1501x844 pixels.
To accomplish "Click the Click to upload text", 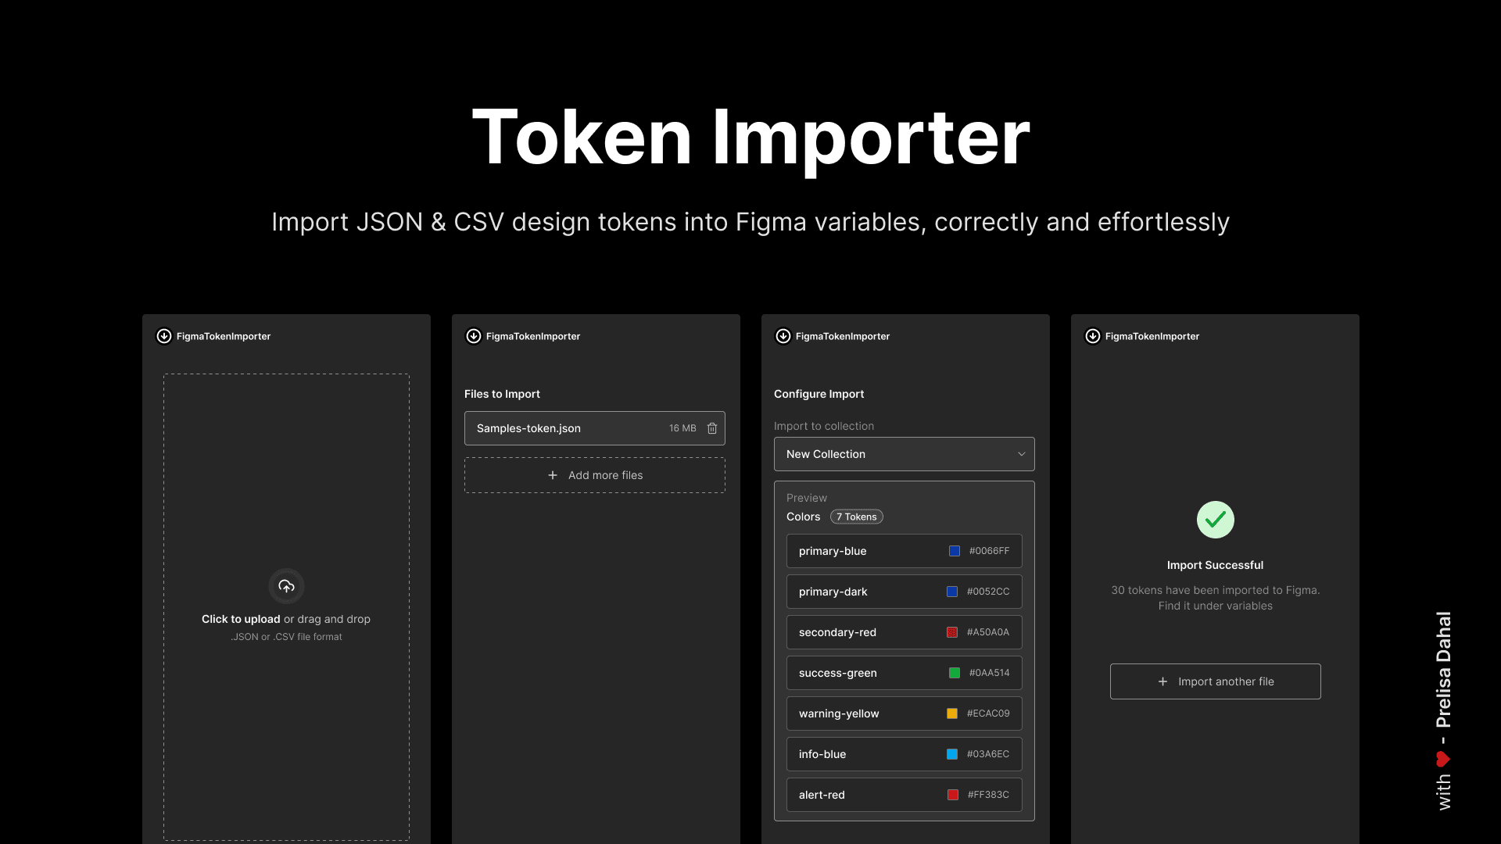I will pyautogui.click(x=241, y=619).
